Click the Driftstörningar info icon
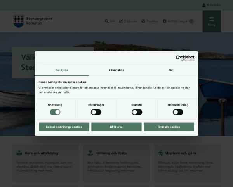The width and height of the screenshot is (233, 187). 165,21
